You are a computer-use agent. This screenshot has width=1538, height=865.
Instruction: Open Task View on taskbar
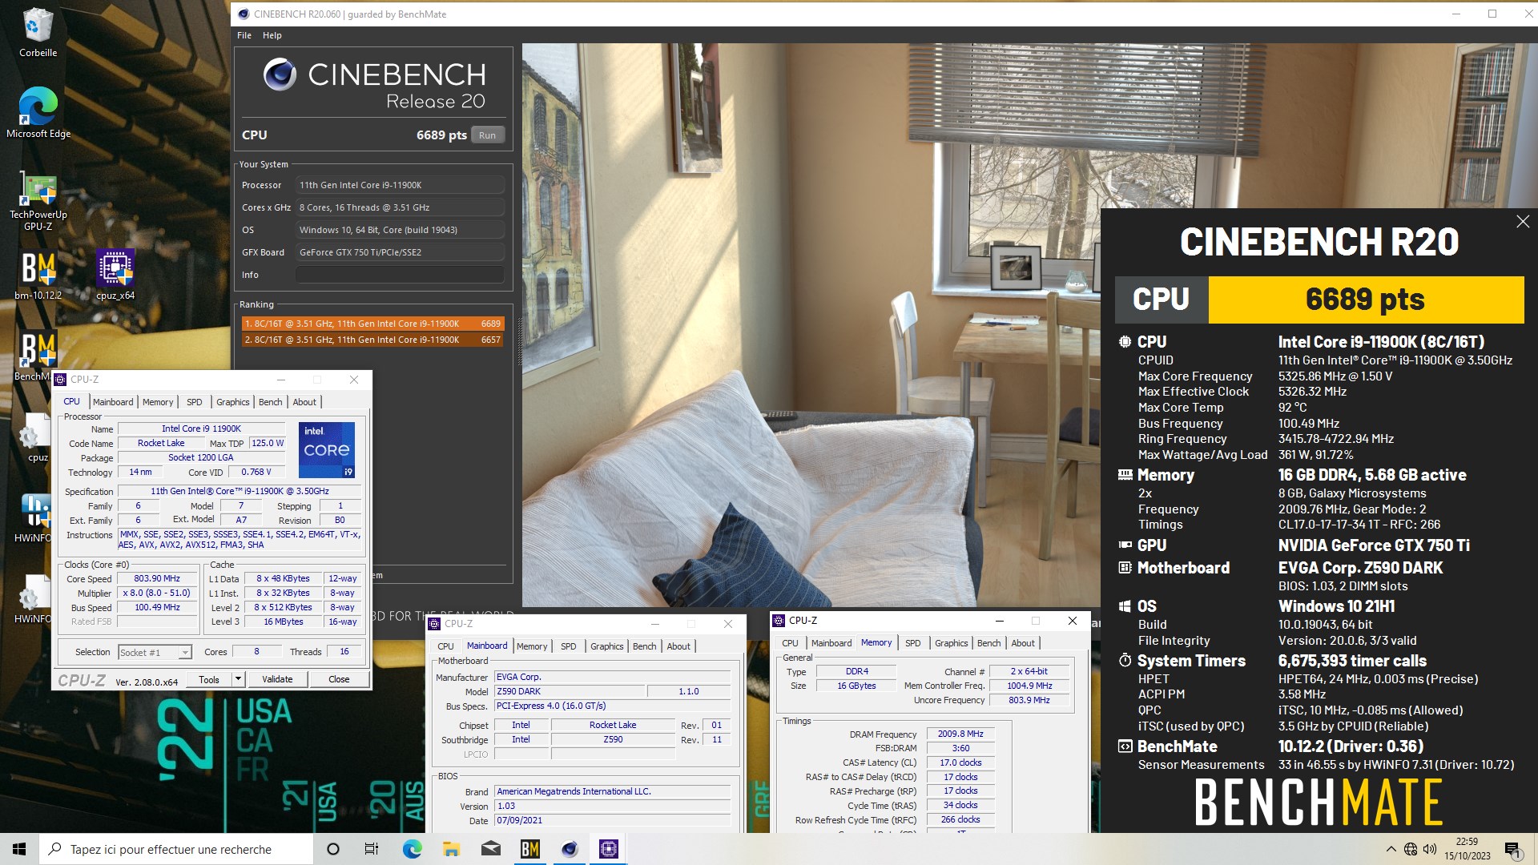(372, 849)
